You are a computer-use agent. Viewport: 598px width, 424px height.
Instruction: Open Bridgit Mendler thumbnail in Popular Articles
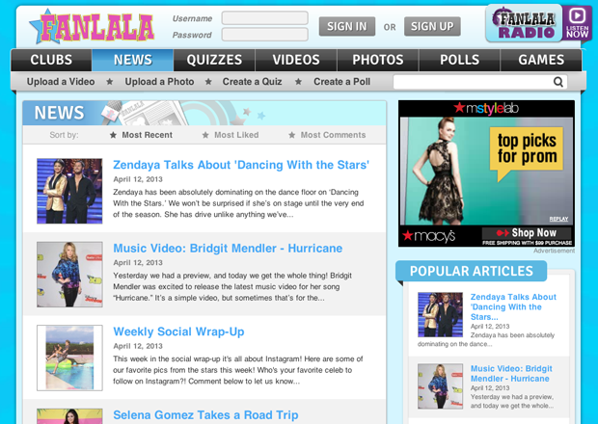(440, 385)
